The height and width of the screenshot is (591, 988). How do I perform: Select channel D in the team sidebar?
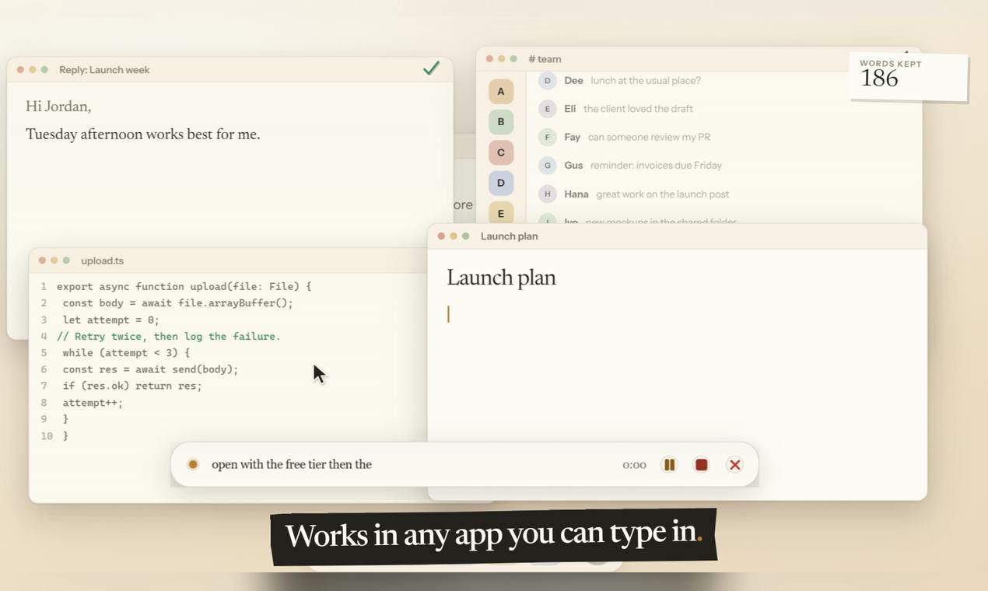[501, 183]
